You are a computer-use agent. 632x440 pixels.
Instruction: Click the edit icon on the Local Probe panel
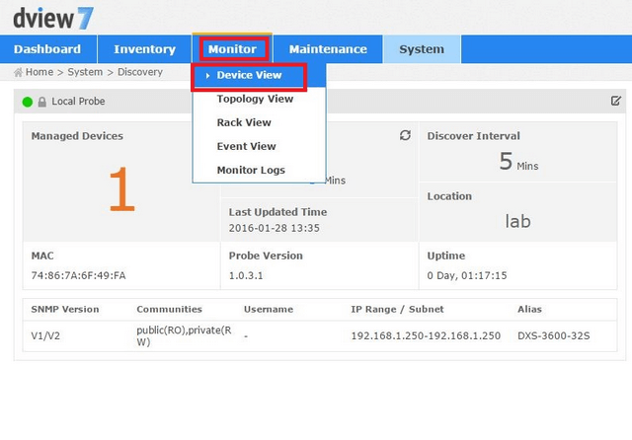tap(616, 101)
